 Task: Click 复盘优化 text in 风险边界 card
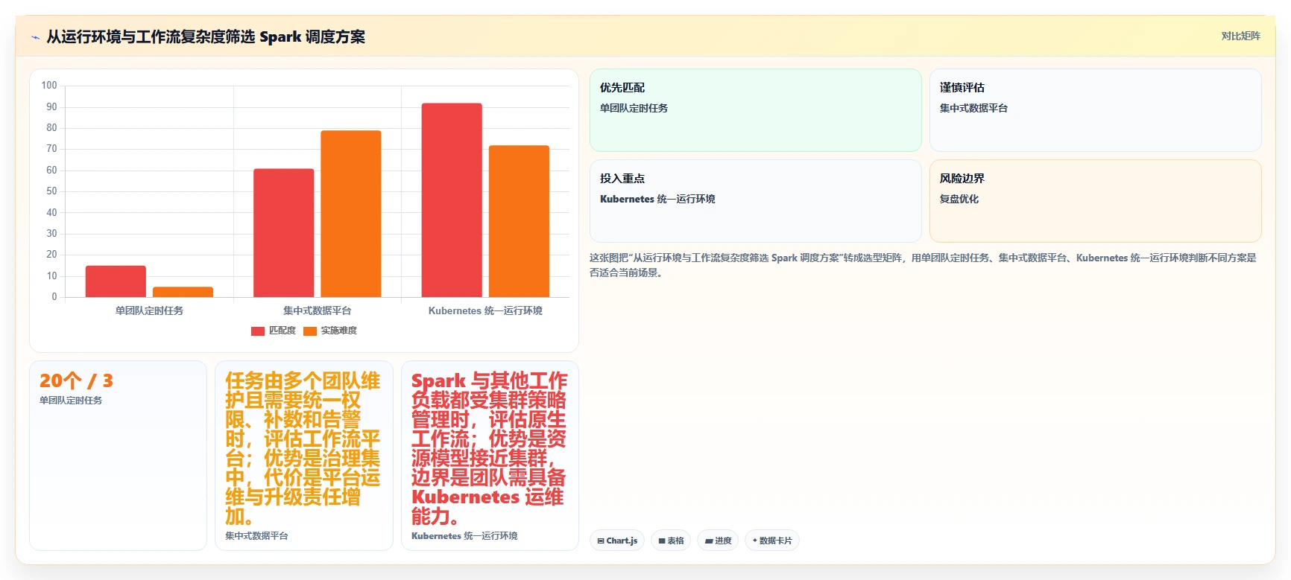pos(959,199)
